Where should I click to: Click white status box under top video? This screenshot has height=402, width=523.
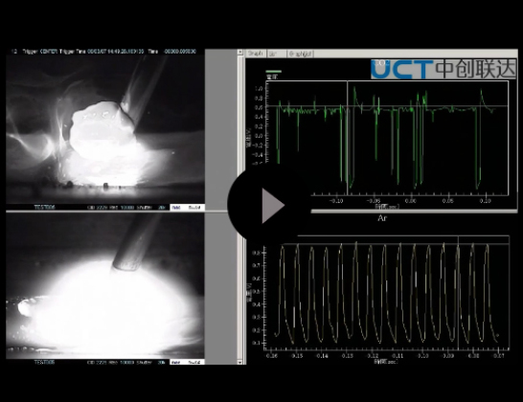point(187,208)
